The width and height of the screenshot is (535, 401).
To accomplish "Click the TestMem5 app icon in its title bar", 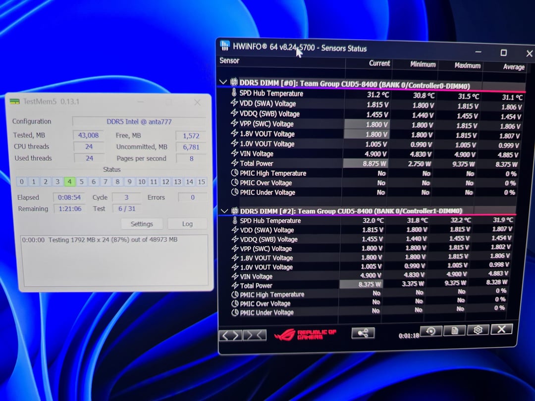I will [x=15, y=101].
